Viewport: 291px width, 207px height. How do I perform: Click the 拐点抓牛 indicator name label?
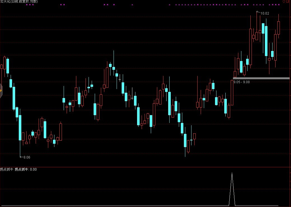[x=7, y=169]
